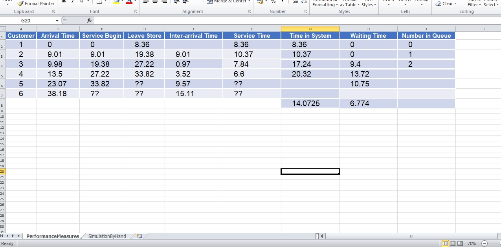Select the PerformanceMeasures sheet tab

point(52,236)
